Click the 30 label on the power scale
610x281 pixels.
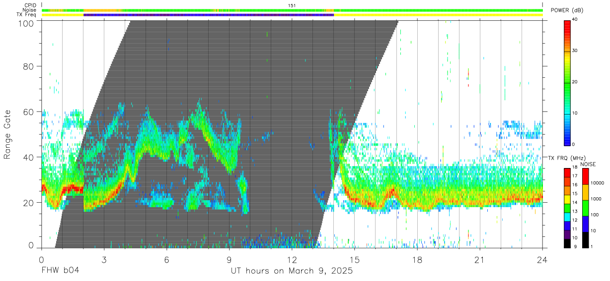(x=575, y=51)
